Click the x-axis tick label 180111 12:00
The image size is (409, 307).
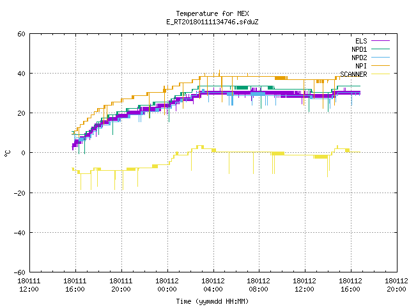click(29, 285)
